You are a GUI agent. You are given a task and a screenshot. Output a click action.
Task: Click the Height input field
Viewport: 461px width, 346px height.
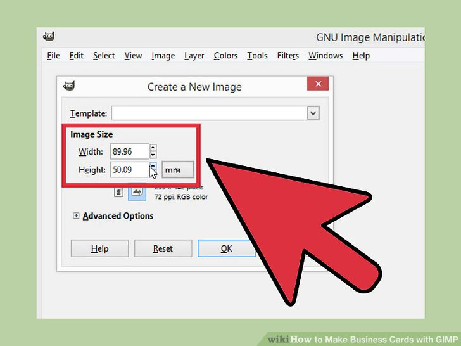pos(130,170)
